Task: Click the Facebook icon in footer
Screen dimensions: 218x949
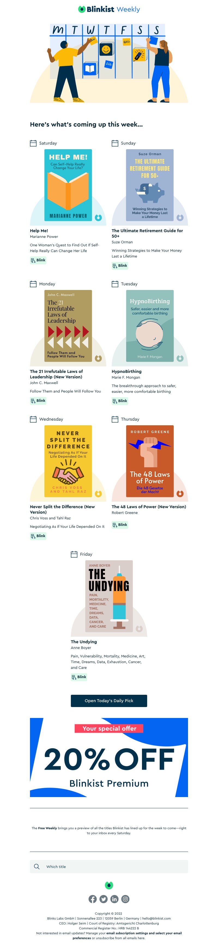Action: tap(93, 899)
